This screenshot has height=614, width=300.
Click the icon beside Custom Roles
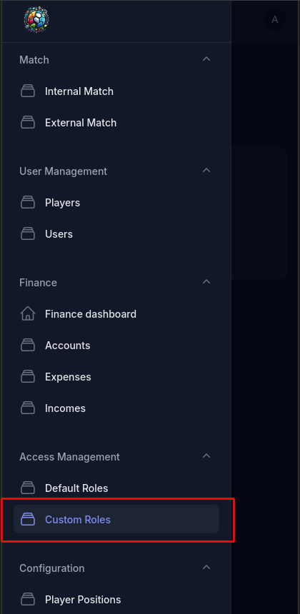[28, 520]
